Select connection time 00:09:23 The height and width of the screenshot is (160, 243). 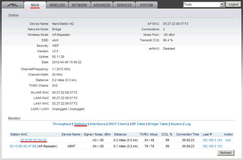point(188,146)
